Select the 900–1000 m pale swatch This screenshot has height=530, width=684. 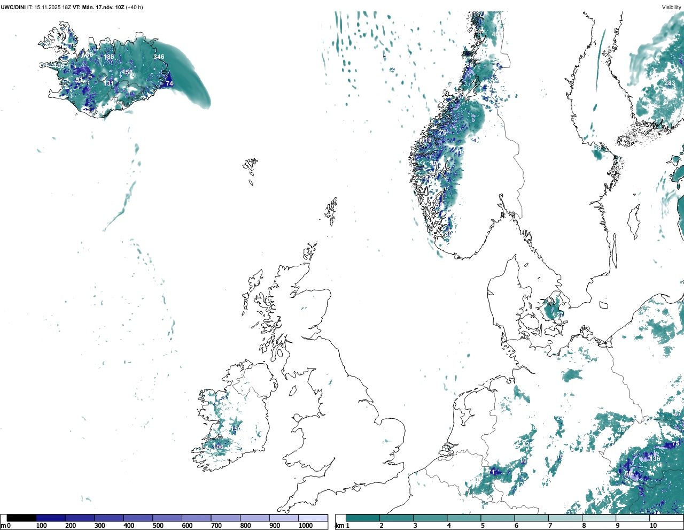(284, 518)
